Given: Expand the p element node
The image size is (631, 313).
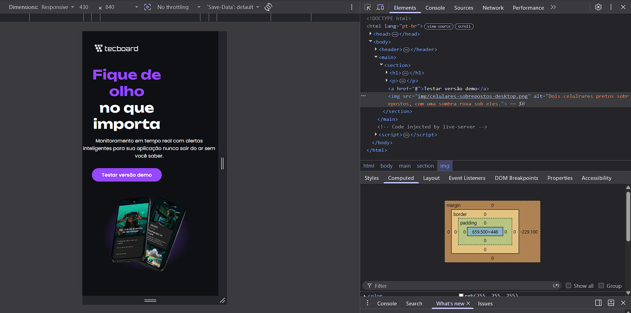Looking at the screenshot, I should coord(386,81).
